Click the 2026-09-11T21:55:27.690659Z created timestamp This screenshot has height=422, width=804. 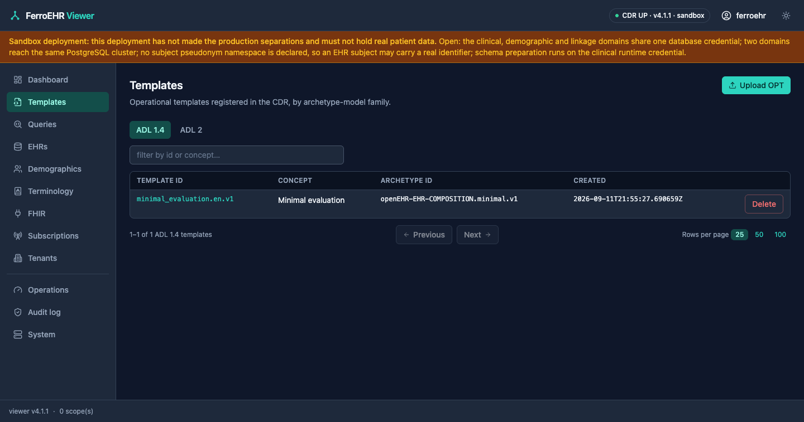628,199
